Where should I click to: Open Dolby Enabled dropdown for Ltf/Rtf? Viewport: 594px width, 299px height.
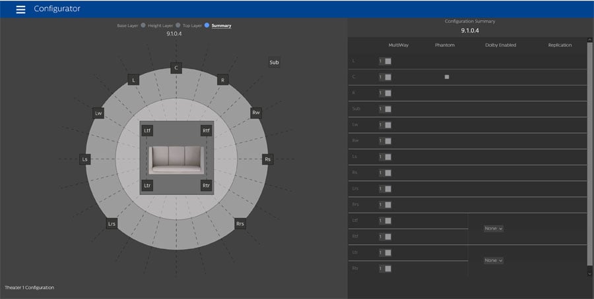pyautogui.click(x=493, y=229)
